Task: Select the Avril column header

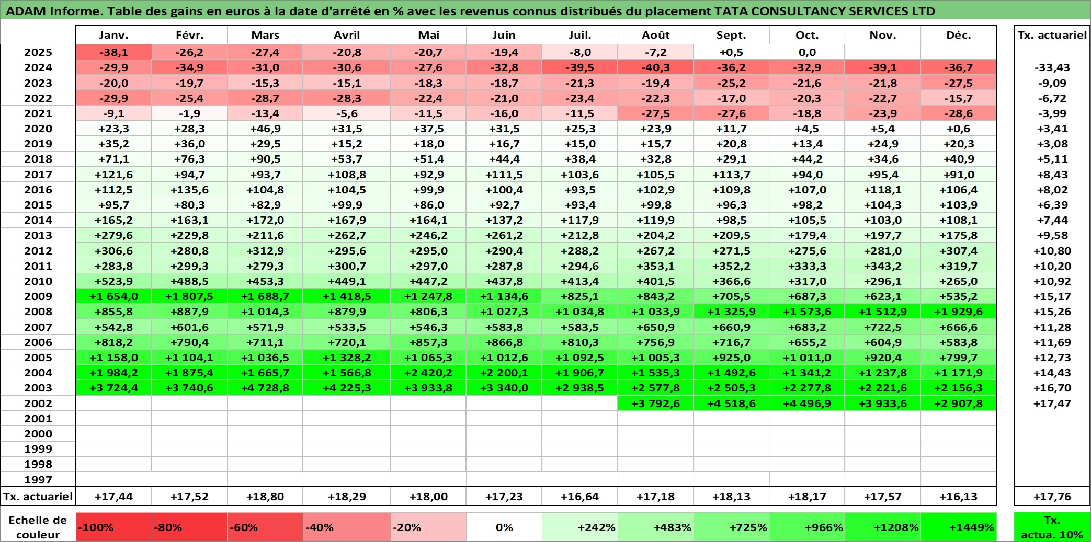Action: pyautogui.click(x=347, y=35)
